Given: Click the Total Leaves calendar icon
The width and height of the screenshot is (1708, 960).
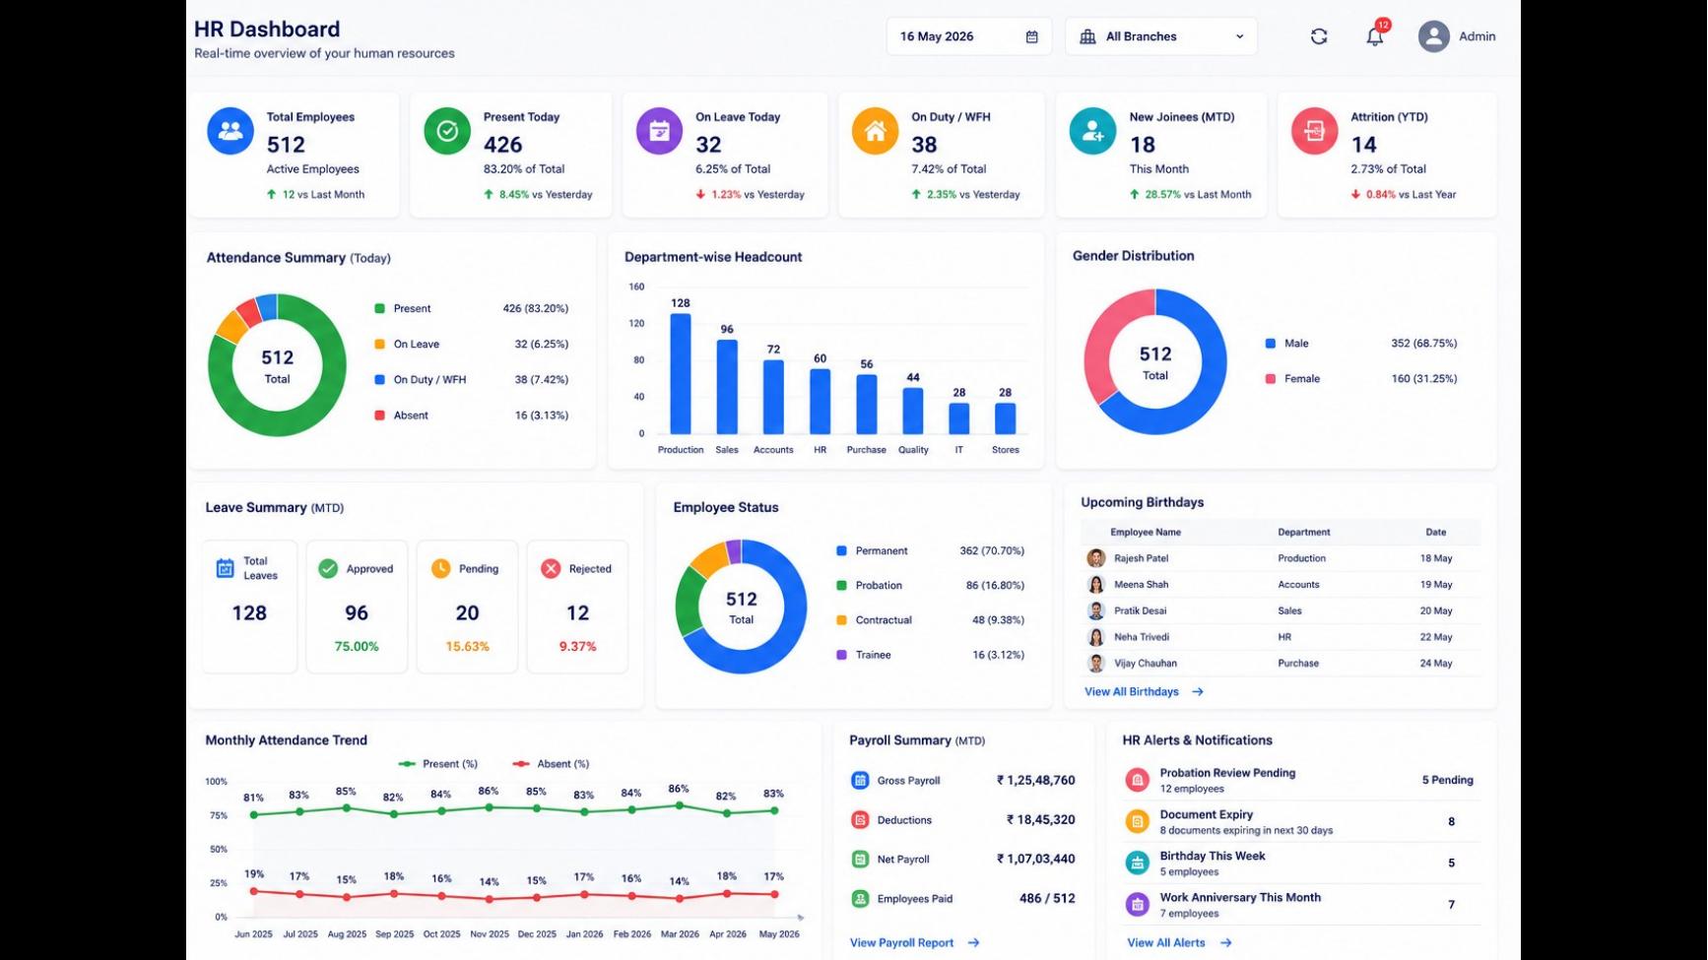Looking at the screenshot, I should (225, 568).
